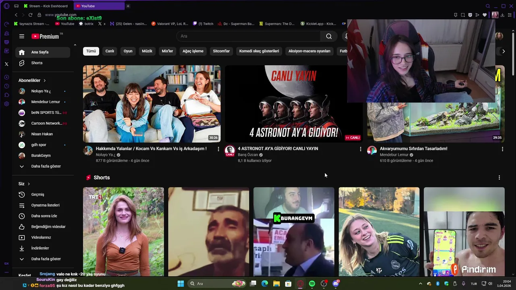Image resolution: width=516 pixels, height=290 pixels.
Task: Play 4 ASTRONOT AY'A GİDİYOR live thumbnail
Action: [x=293, y=104]
